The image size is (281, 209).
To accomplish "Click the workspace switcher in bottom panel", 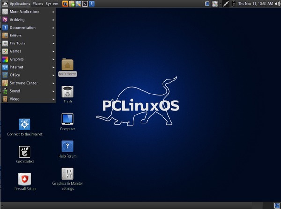I will (x=277, y=205).
